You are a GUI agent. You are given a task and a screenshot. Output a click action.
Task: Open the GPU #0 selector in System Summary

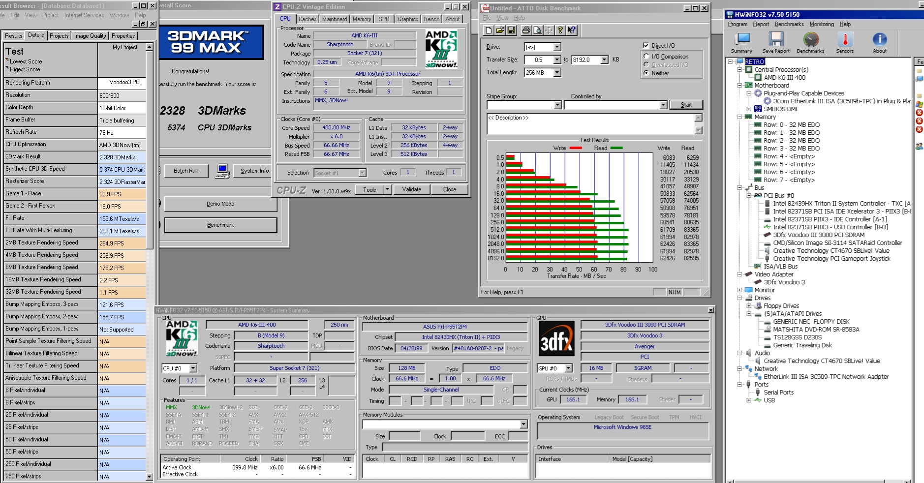point(569,368)
